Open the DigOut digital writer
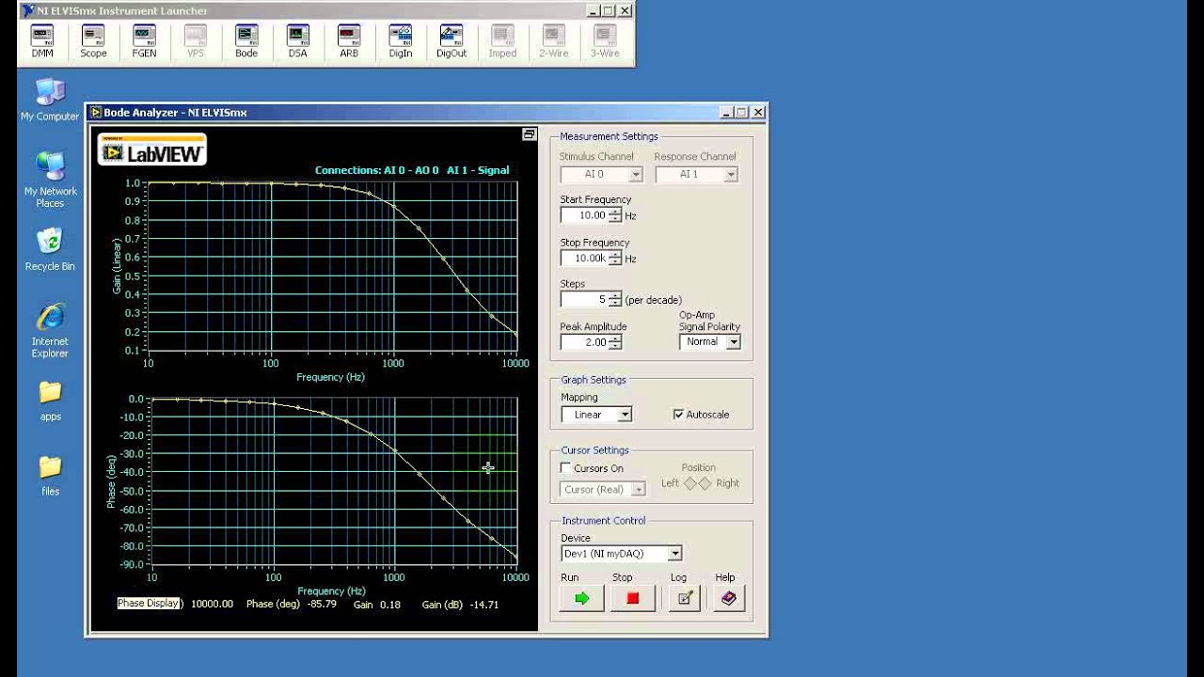Image resolution: width=1204 pixels, height=677 pixels. point(451,42)
